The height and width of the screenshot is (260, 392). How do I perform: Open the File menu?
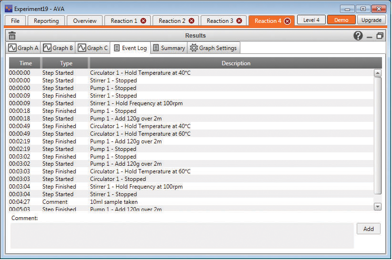point(15,20)
